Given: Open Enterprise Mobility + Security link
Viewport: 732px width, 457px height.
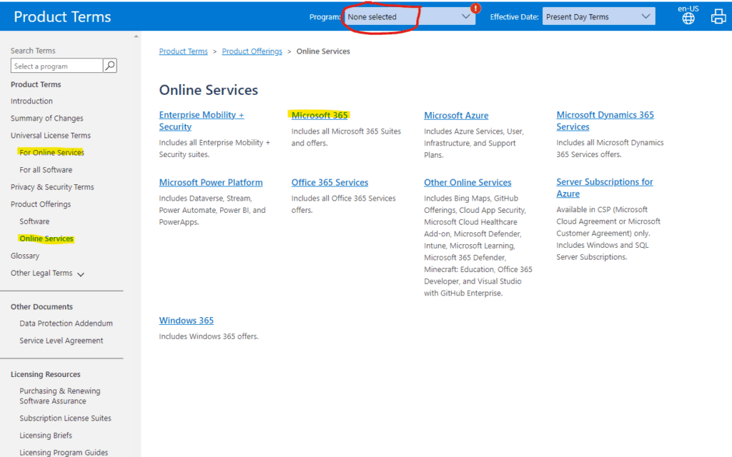Looking at the screenshot, I should (201, 121).
